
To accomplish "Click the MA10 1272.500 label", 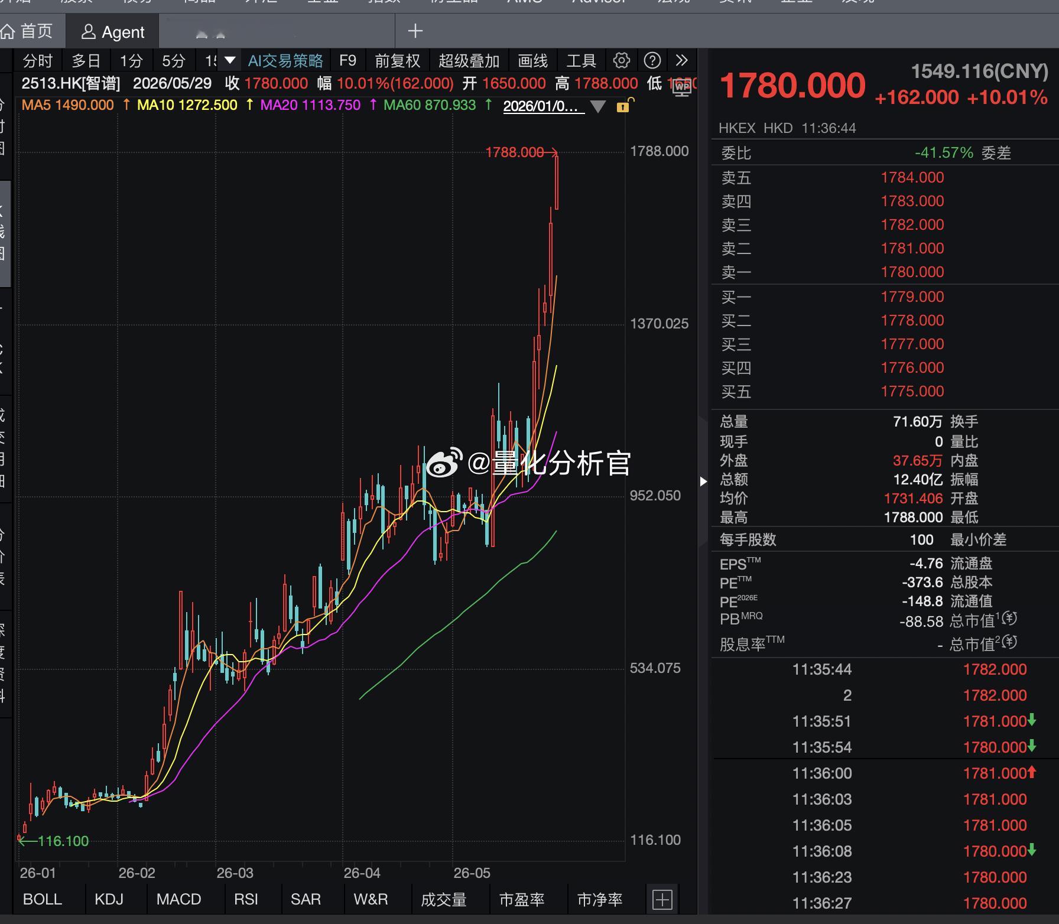I will pos(187,105).
